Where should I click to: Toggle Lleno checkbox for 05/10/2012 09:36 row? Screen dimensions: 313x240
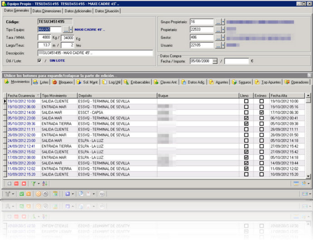point(246,123)
